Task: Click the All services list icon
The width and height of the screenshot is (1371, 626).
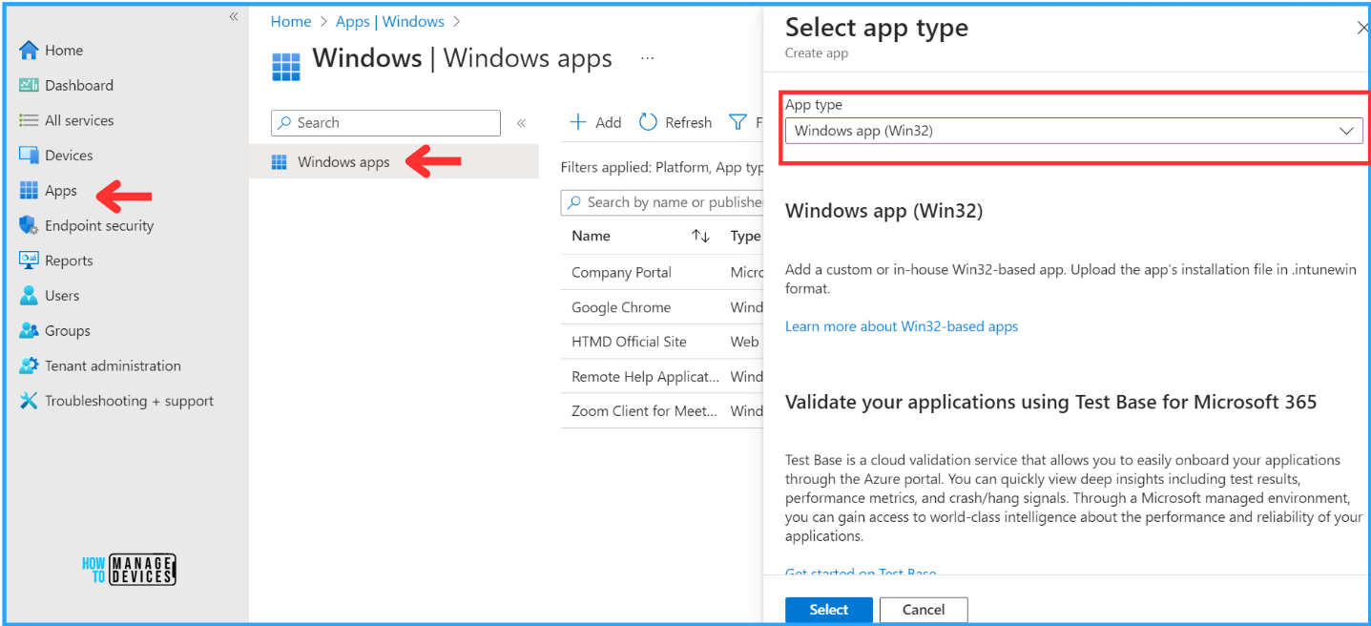Action: click(x=29, y=121)
